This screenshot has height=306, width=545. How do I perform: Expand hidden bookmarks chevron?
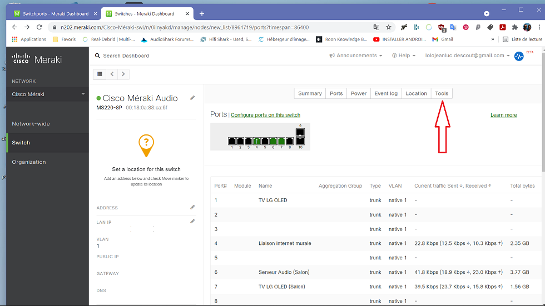pos(493,39)
